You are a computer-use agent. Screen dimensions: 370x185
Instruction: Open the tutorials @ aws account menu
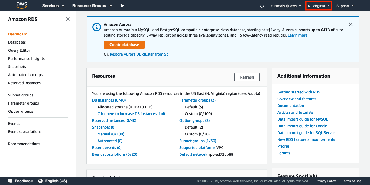(x=286, y=6)
